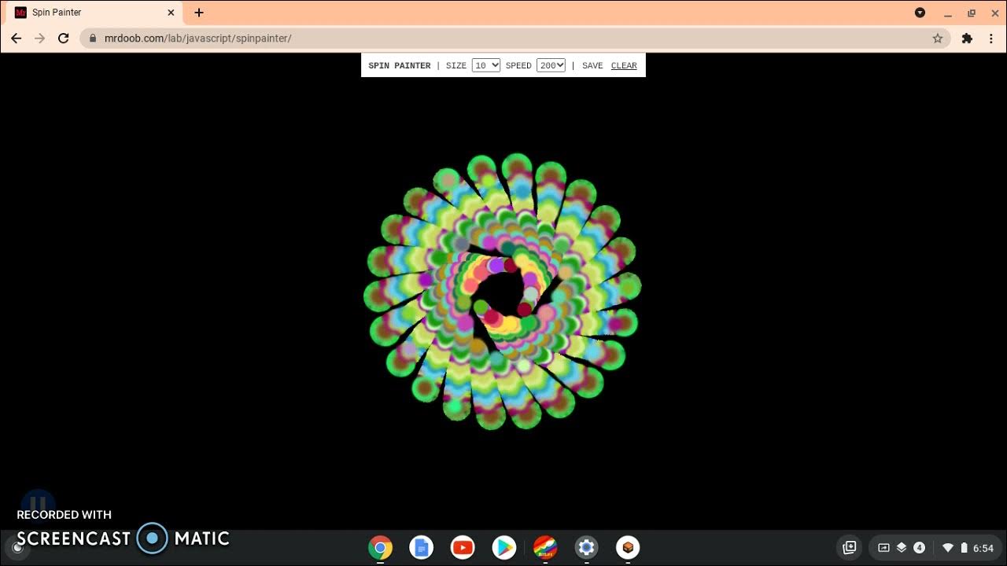The width and height of the screenshot is (1007, 566).
Task: Click the CLEAR link
Action: point(624,66)
